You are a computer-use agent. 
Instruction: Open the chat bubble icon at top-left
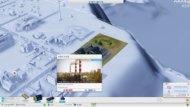click(2, 2)
